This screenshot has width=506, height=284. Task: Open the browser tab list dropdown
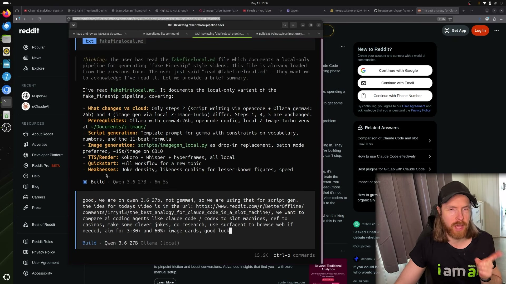pos(471,11)
